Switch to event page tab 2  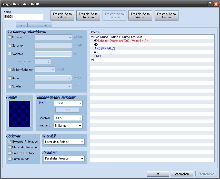[x=22, y=25]
